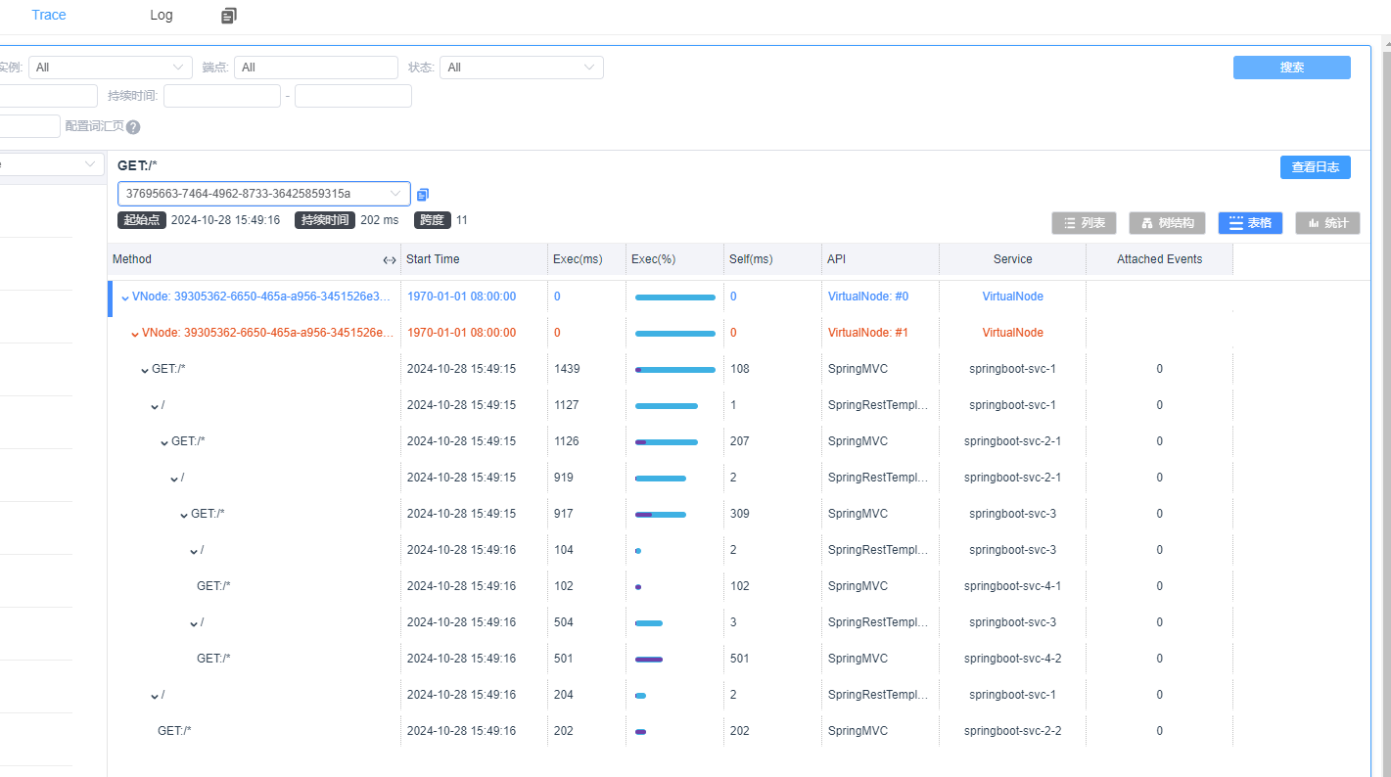1391x777 pixels.
Task: Click the Self value 207
Action: (739, 441)
